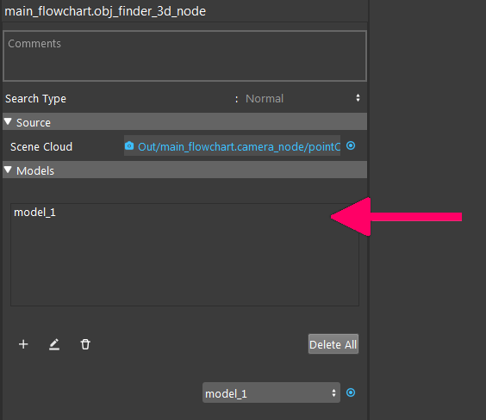Delete selected model with trash icon
Screen dimensions: 486x420
[85, 344]
